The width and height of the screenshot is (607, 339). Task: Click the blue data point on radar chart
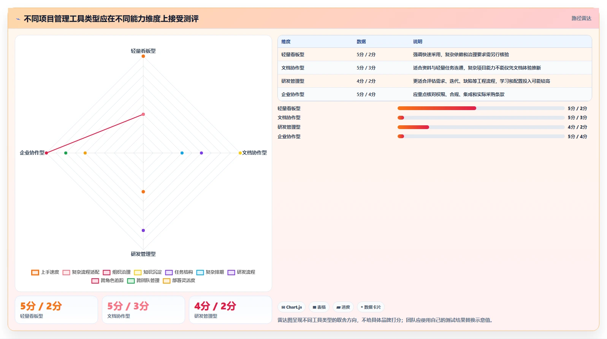[x=182, y=153]
